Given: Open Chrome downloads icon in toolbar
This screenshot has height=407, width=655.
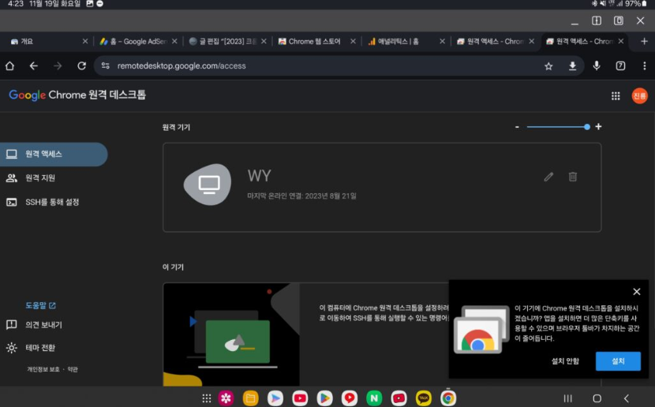Looking at the screenshot, I should tap(572, 66).
